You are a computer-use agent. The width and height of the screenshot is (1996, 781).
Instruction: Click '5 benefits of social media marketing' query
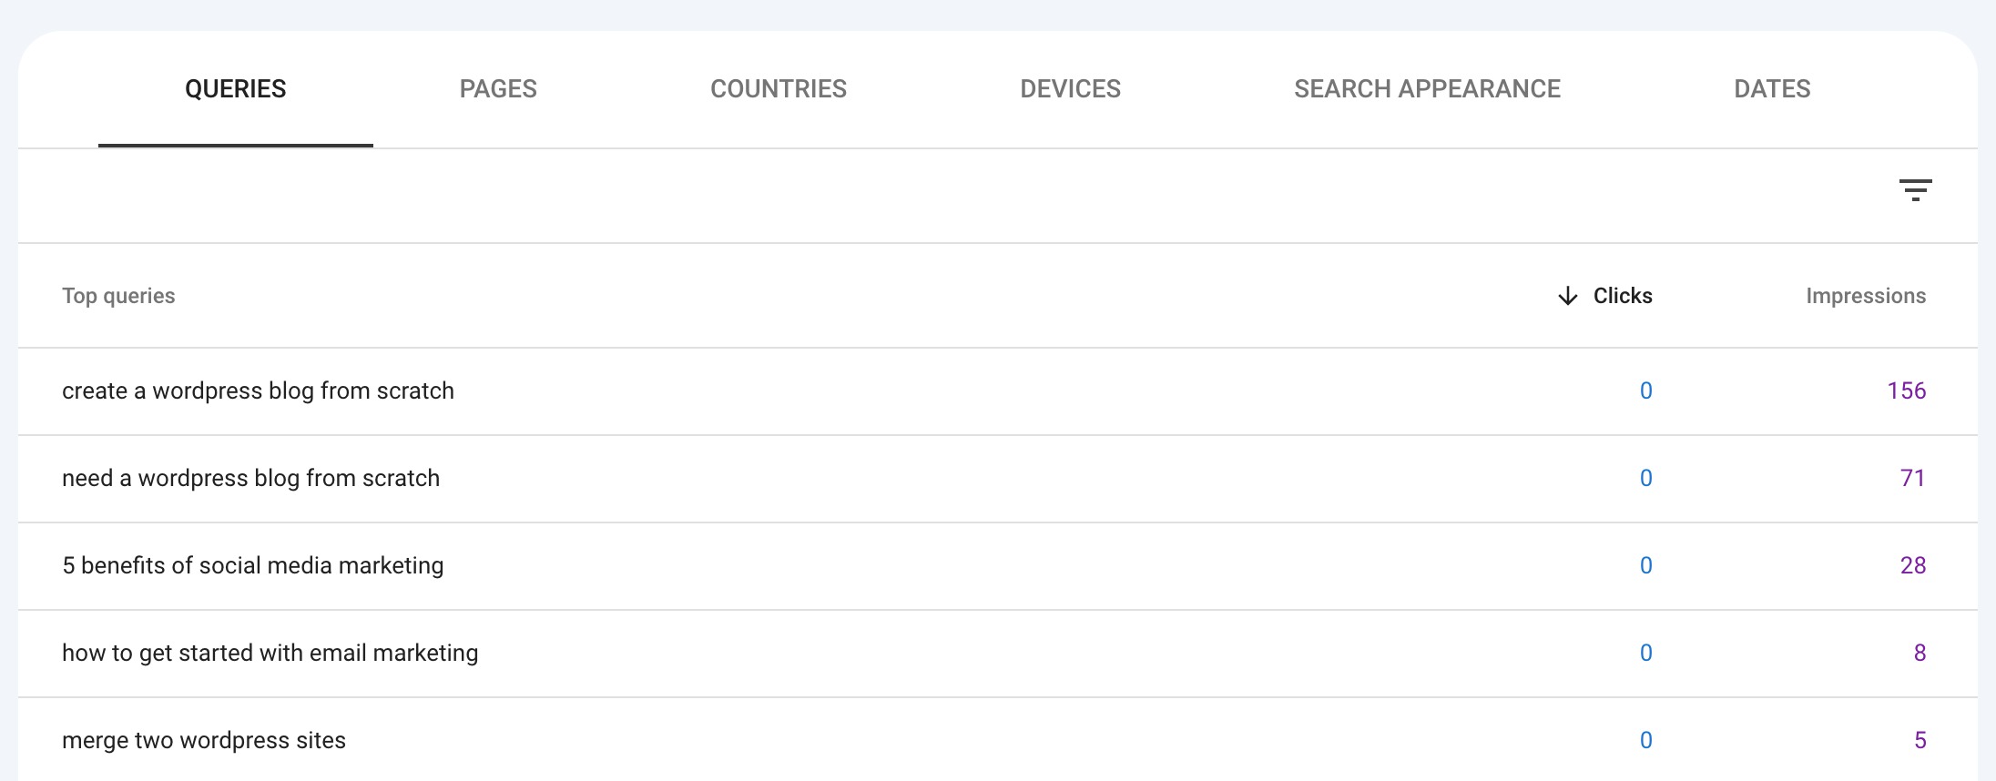(x=253, y=565)
